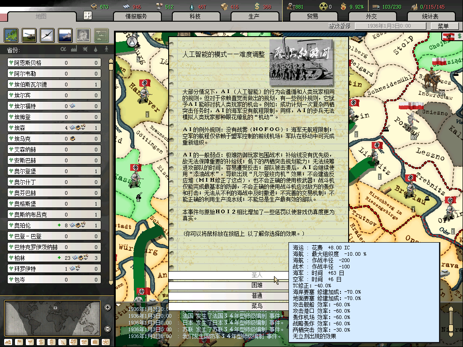
Task: Zoom out the minimap with minus button
Action: coord(108,328)
